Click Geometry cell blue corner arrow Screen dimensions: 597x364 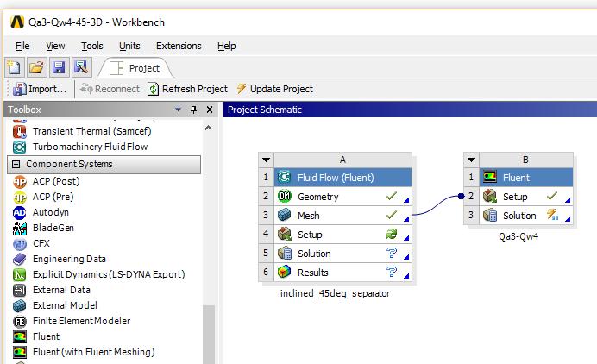point(406,200)
